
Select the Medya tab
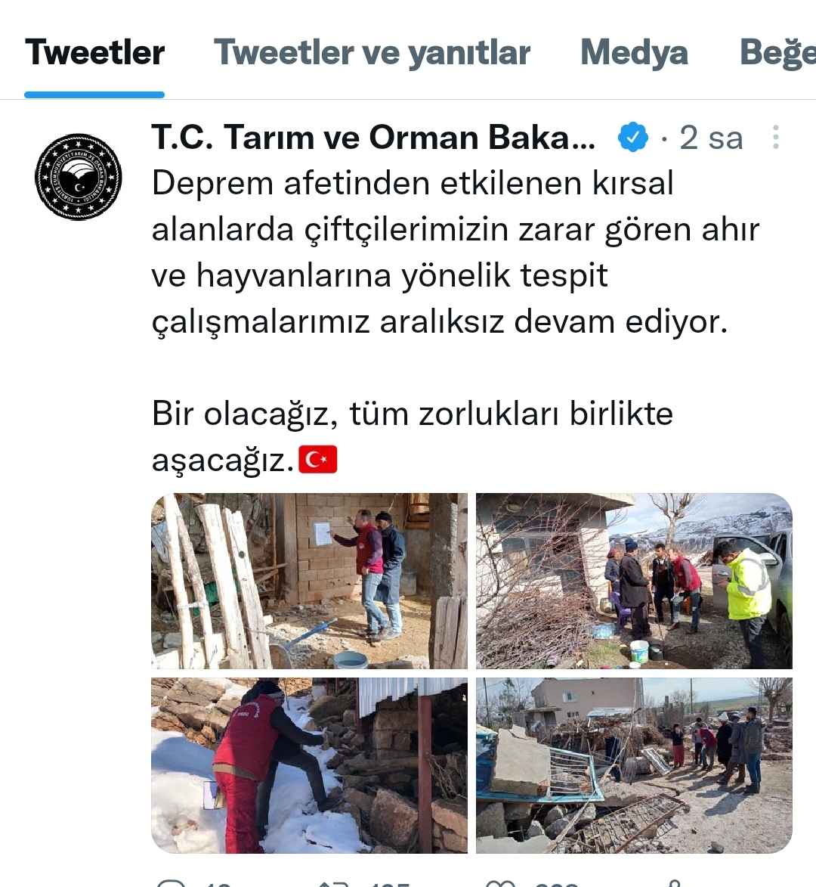click(x=634, y=53)
